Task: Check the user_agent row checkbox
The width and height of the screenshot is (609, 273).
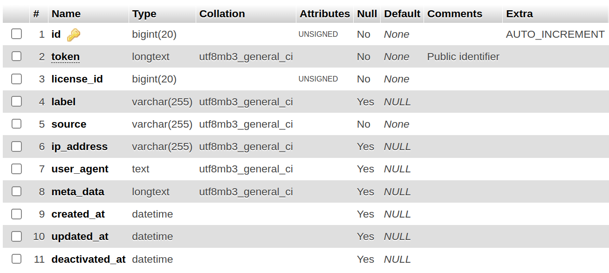Action: [17, 169]
